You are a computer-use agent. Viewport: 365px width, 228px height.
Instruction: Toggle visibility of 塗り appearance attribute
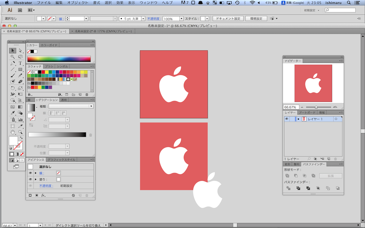tap(30, 179)
